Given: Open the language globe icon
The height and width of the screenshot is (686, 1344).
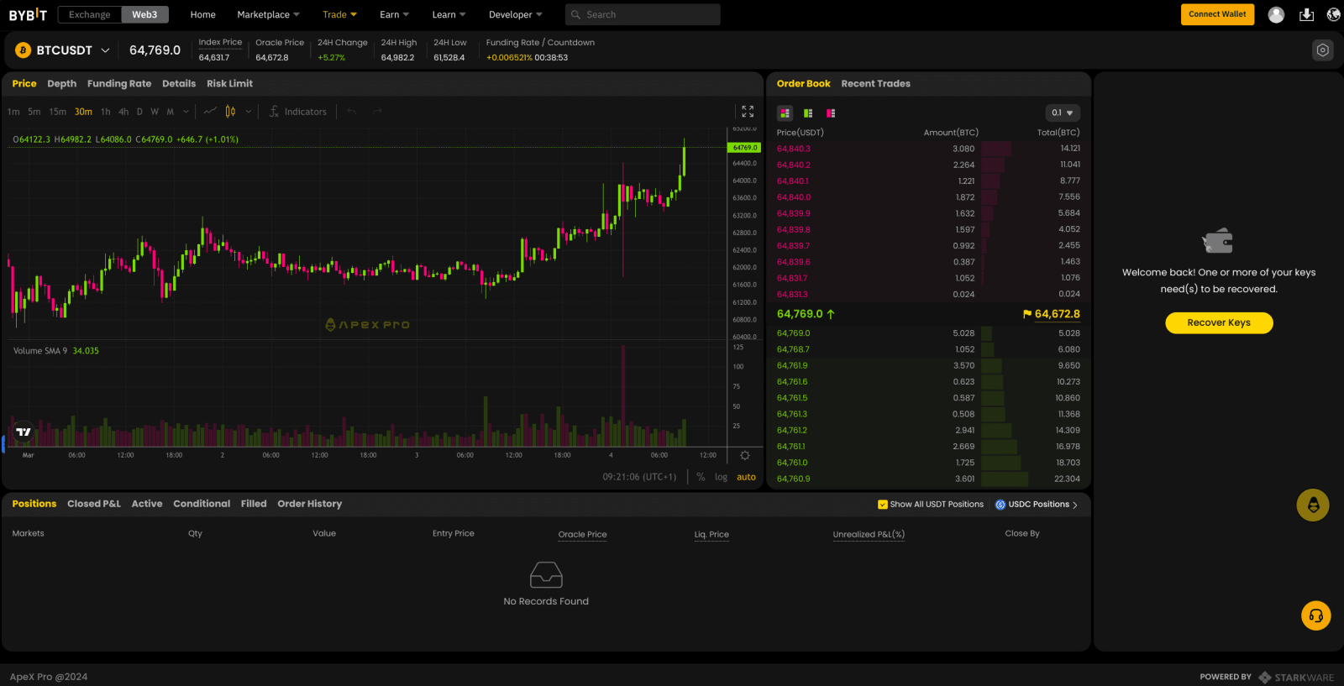Looking at the screenshot, I should [1333, 14].
